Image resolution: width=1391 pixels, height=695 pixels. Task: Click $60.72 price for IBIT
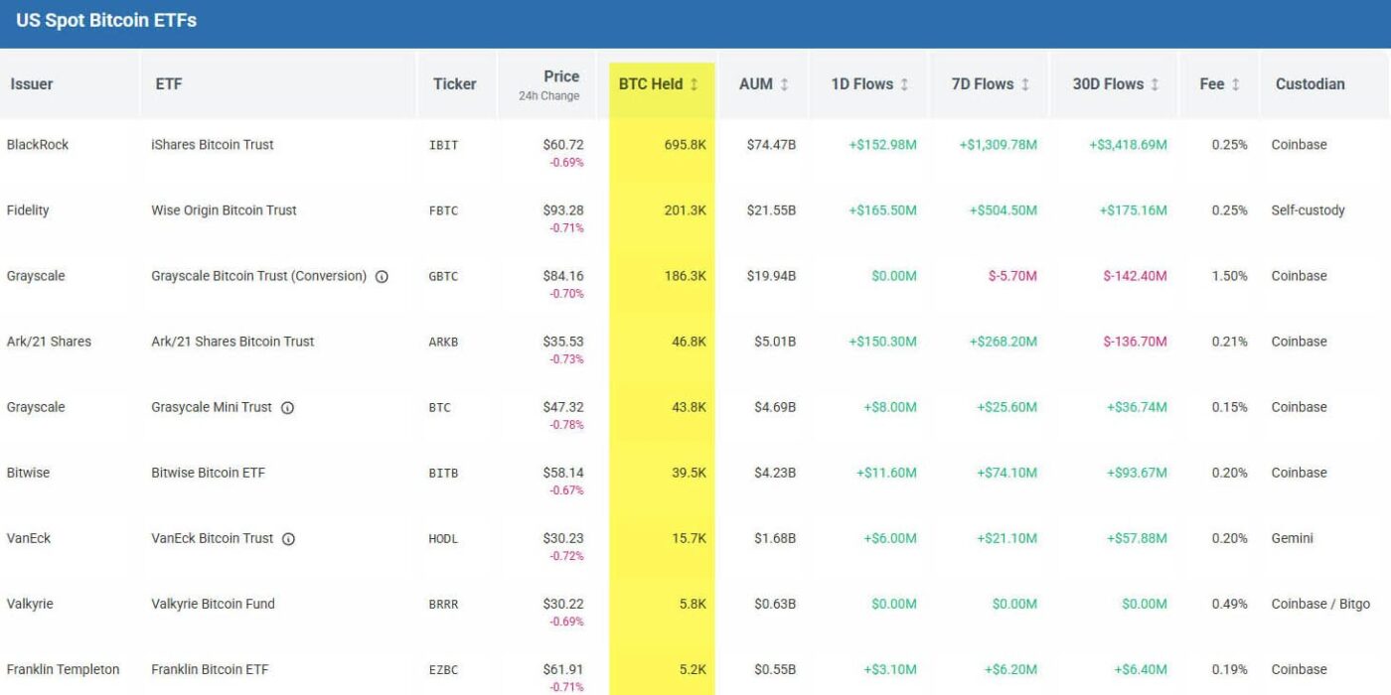pos(563,145)
